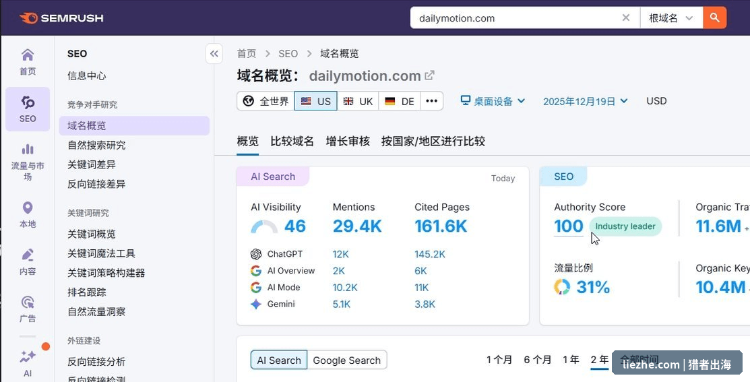Select the US database button
The image size is (750, 382).
315,101
